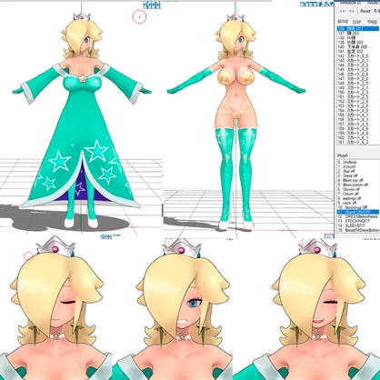This screenshot has width=380, height=380.
Task: Select bone row 146 in the bone list
Action: 358,75
